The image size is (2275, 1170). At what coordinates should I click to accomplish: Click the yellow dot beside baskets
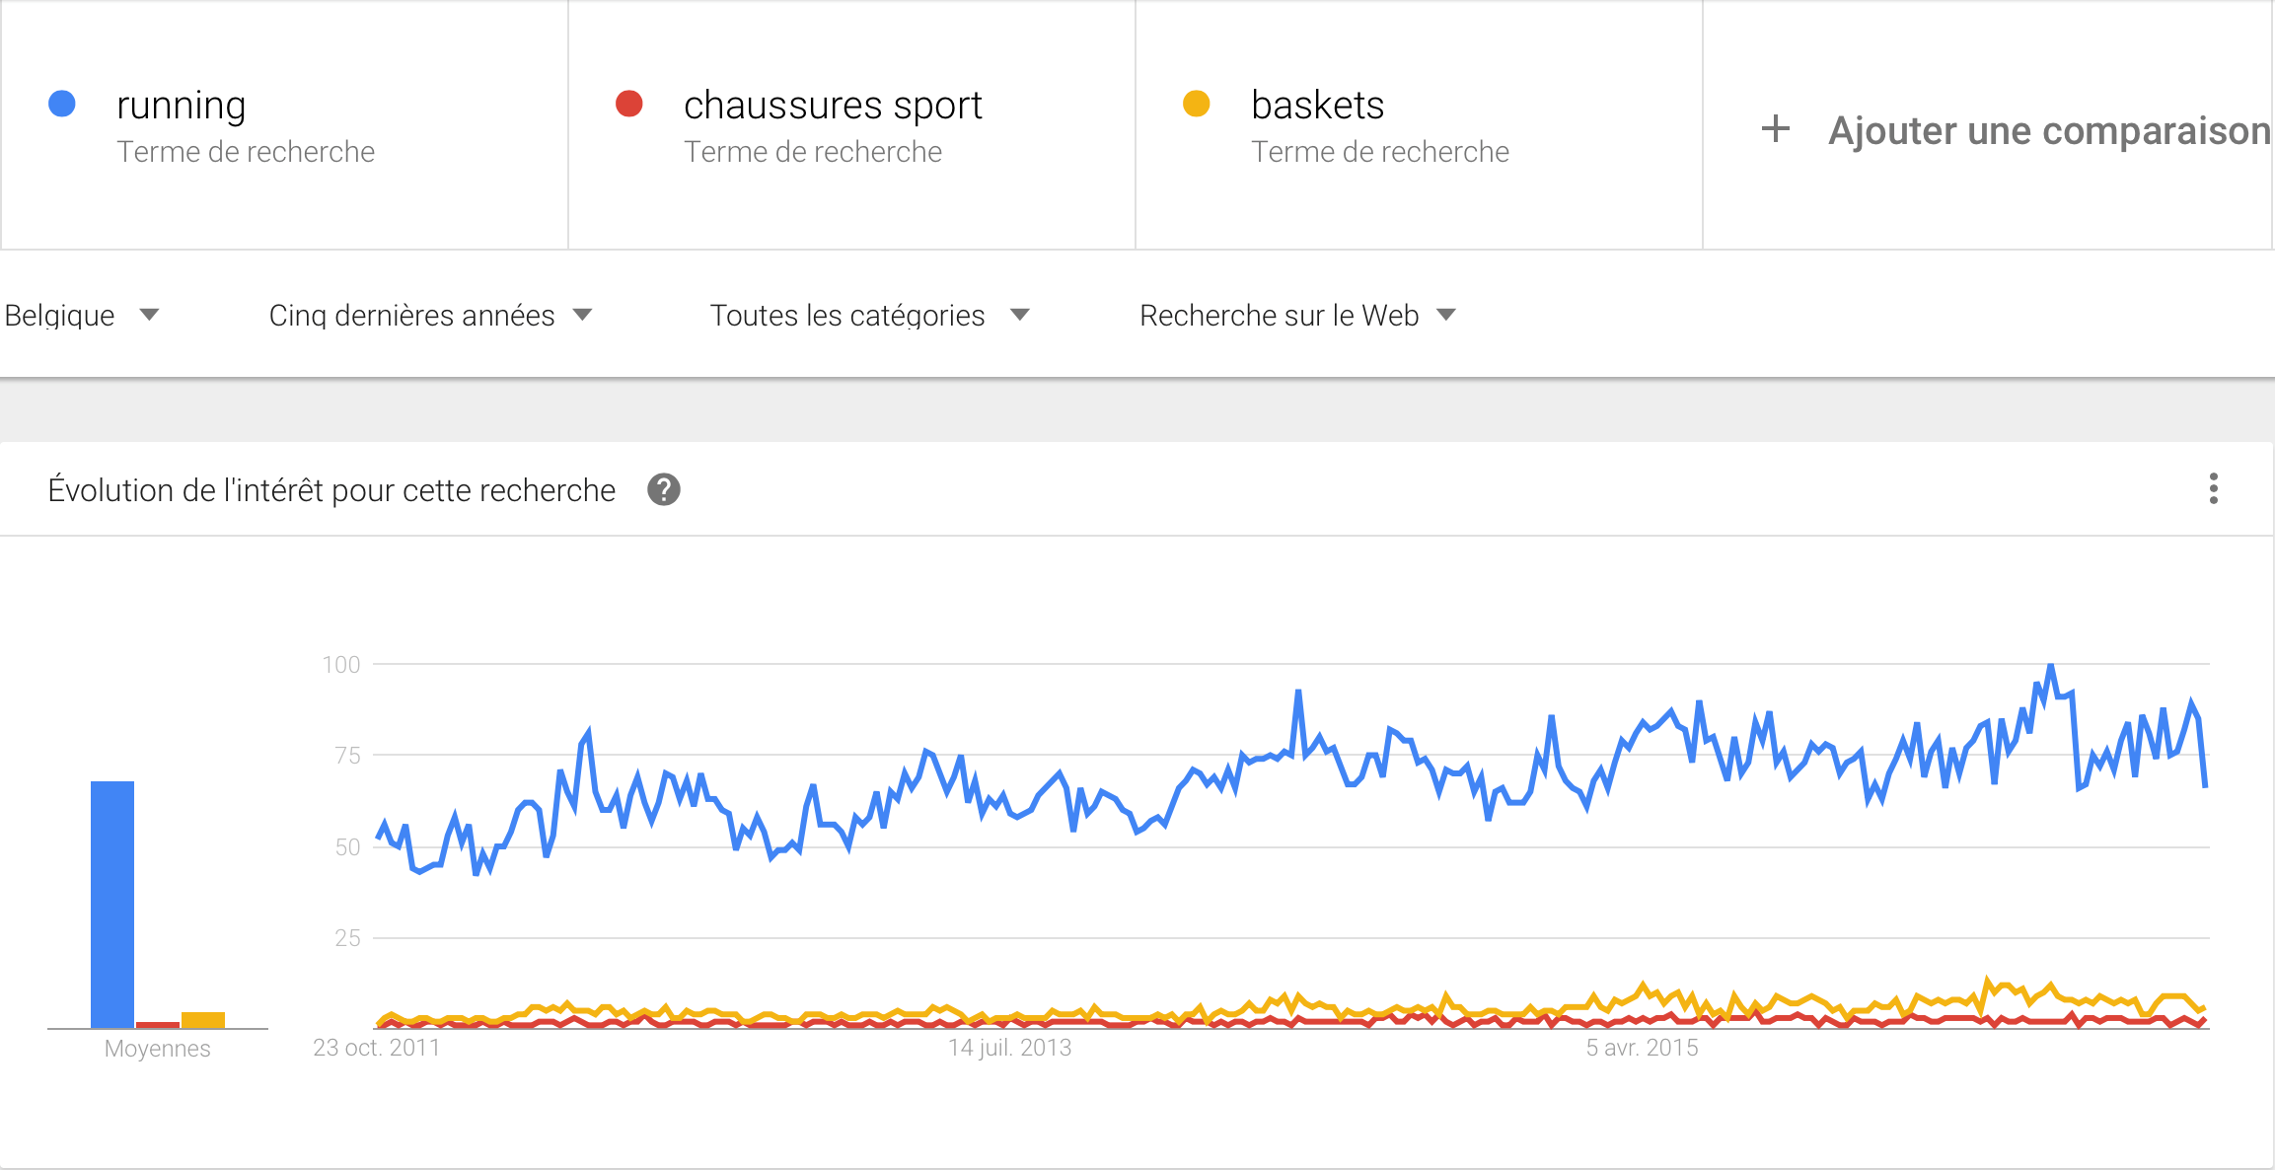click(x=1196, y=104)
